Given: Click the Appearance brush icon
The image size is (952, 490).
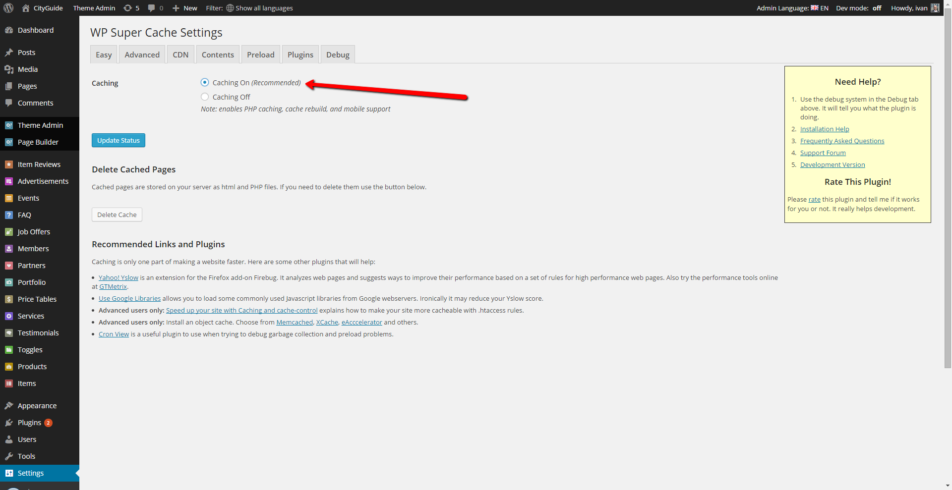Looking at the screenshot, I should click(x=9, y=406).
